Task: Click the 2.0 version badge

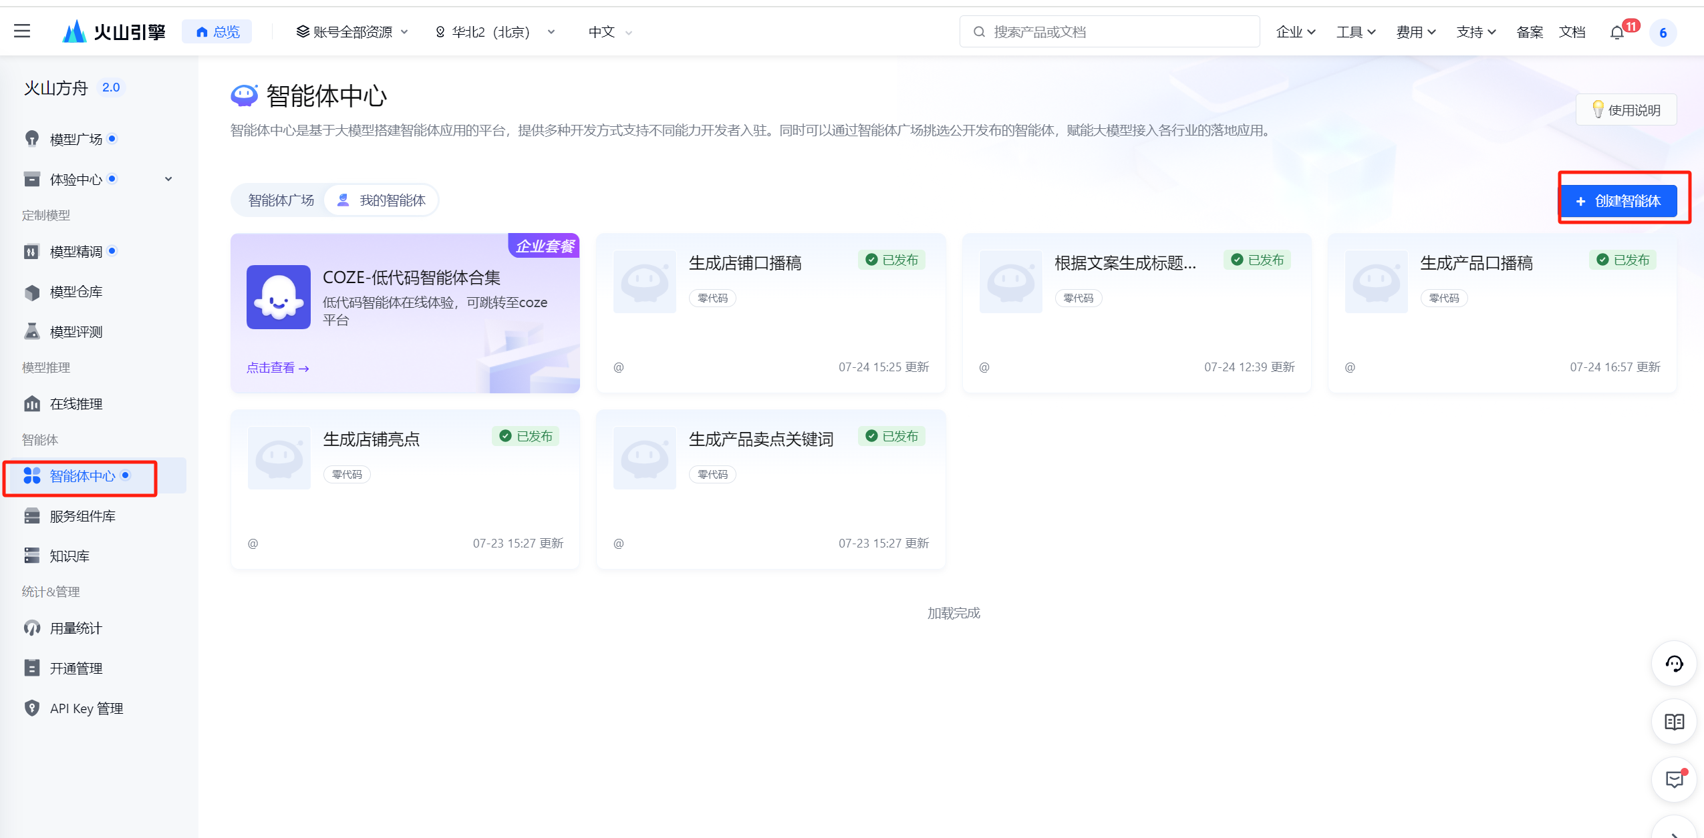Action: 110,87
